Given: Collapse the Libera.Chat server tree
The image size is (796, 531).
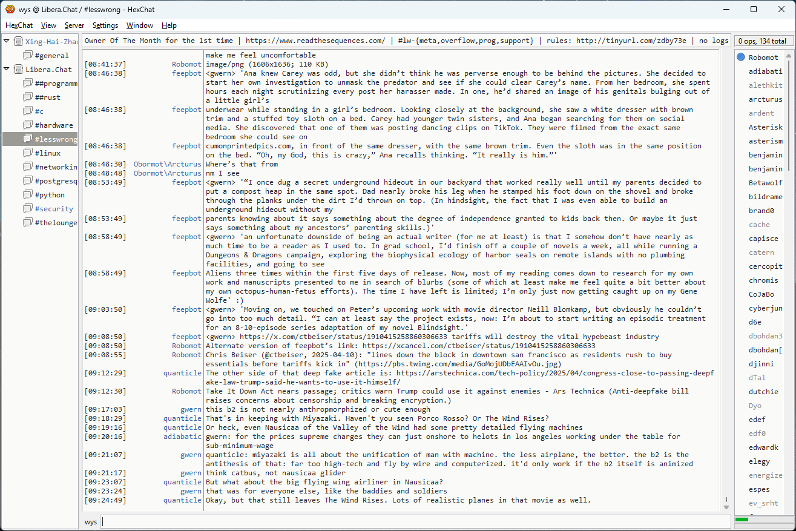Looking at the screenshot, I should point(7,70).
